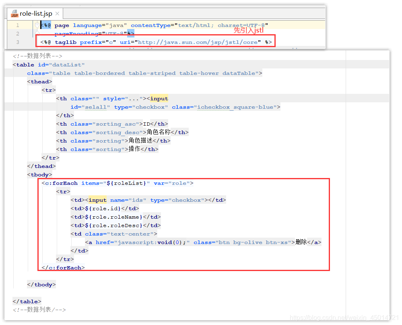This screenshot has width=402, height=325.
Task: Click the "btn bg-olive btn-xs" class value
Action: point(253,242)
